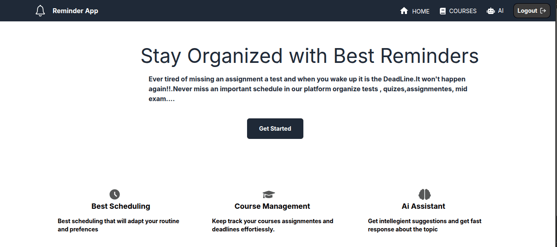Screen dimensions: 557x247
Task: Open the HOME nav text link
Action: pos(421,12)
